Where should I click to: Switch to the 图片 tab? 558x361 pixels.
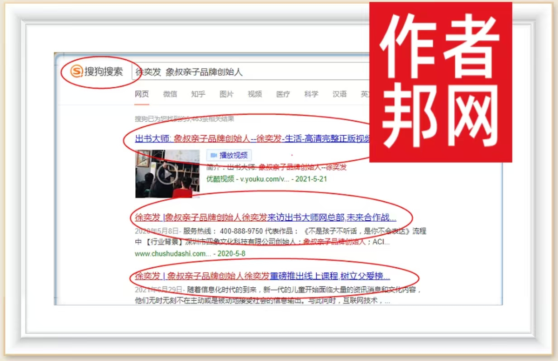(x=227, y=94)
